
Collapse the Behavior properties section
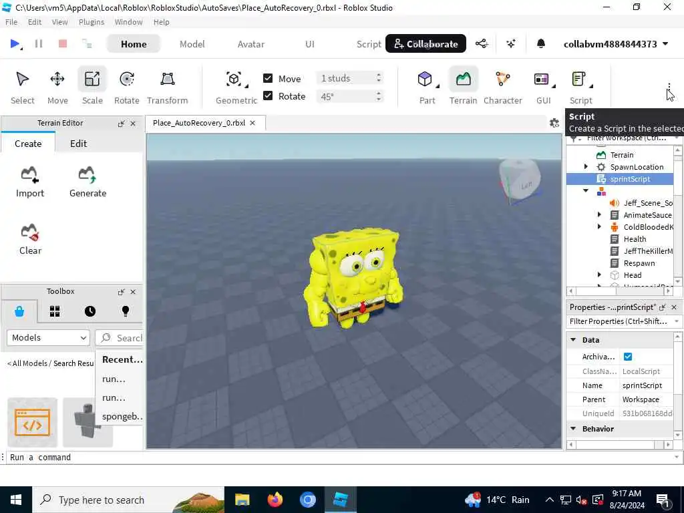(573, 429)
